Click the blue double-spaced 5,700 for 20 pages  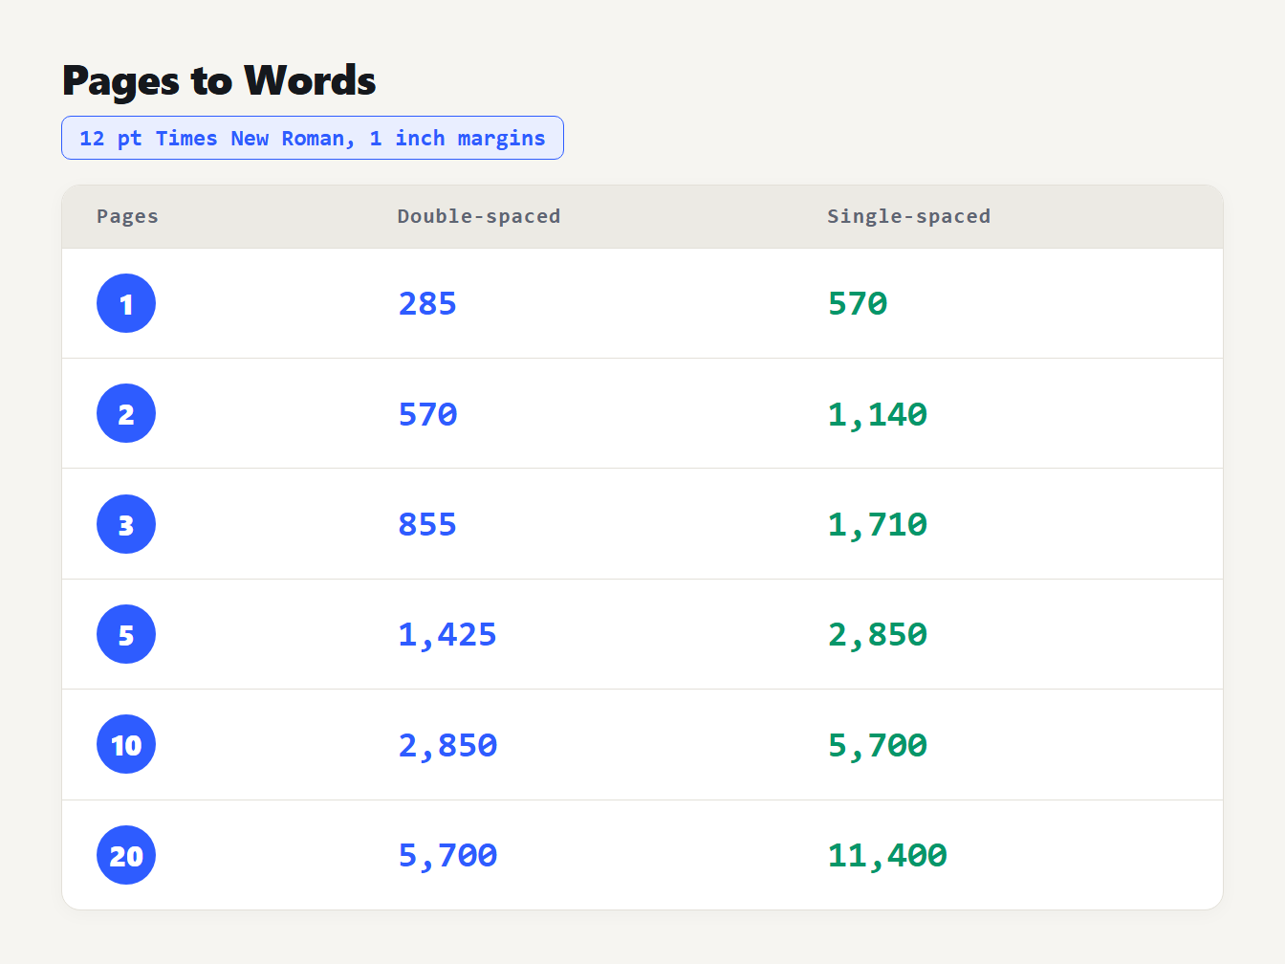[x=447, y=855]
